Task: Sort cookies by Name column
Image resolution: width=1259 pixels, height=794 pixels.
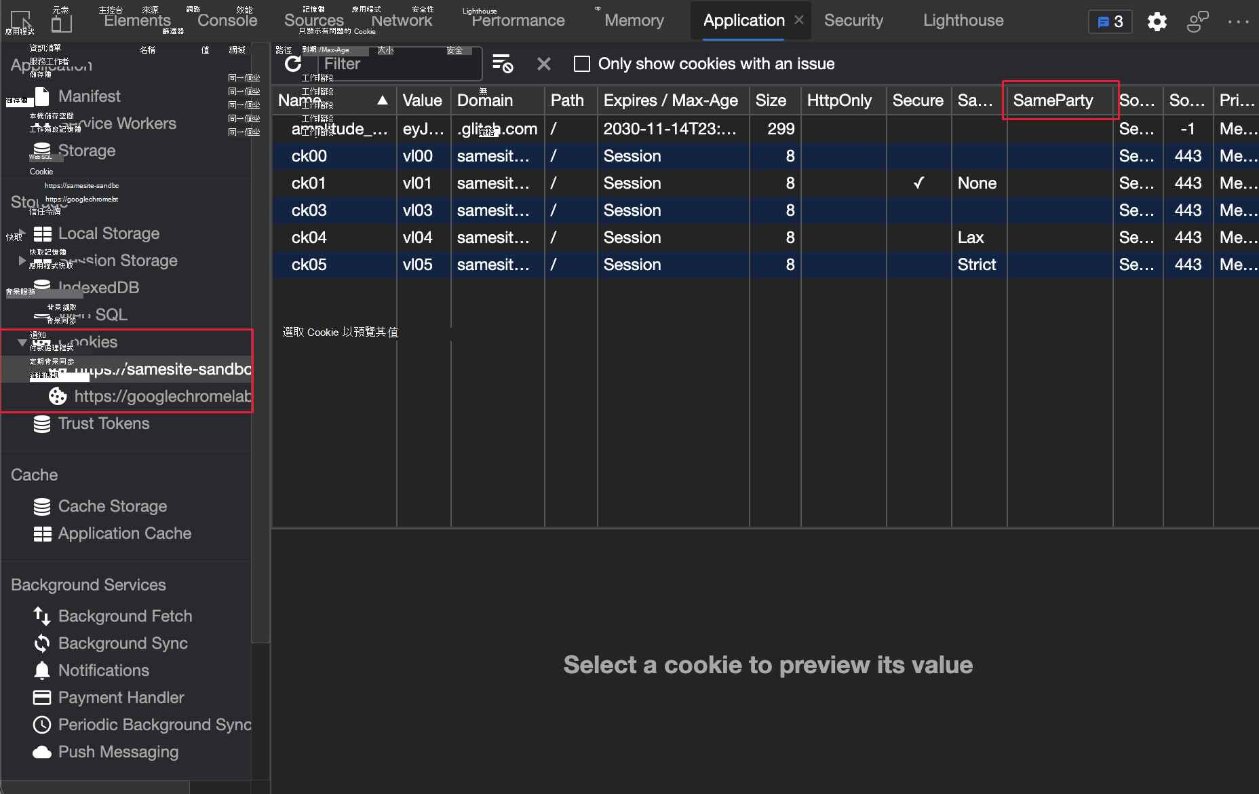Action: [334, 100]
